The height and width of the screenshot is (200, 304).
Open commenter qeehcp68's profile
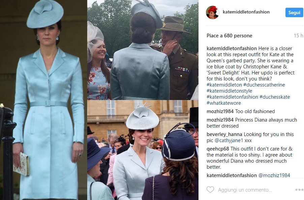pos(218,149)
